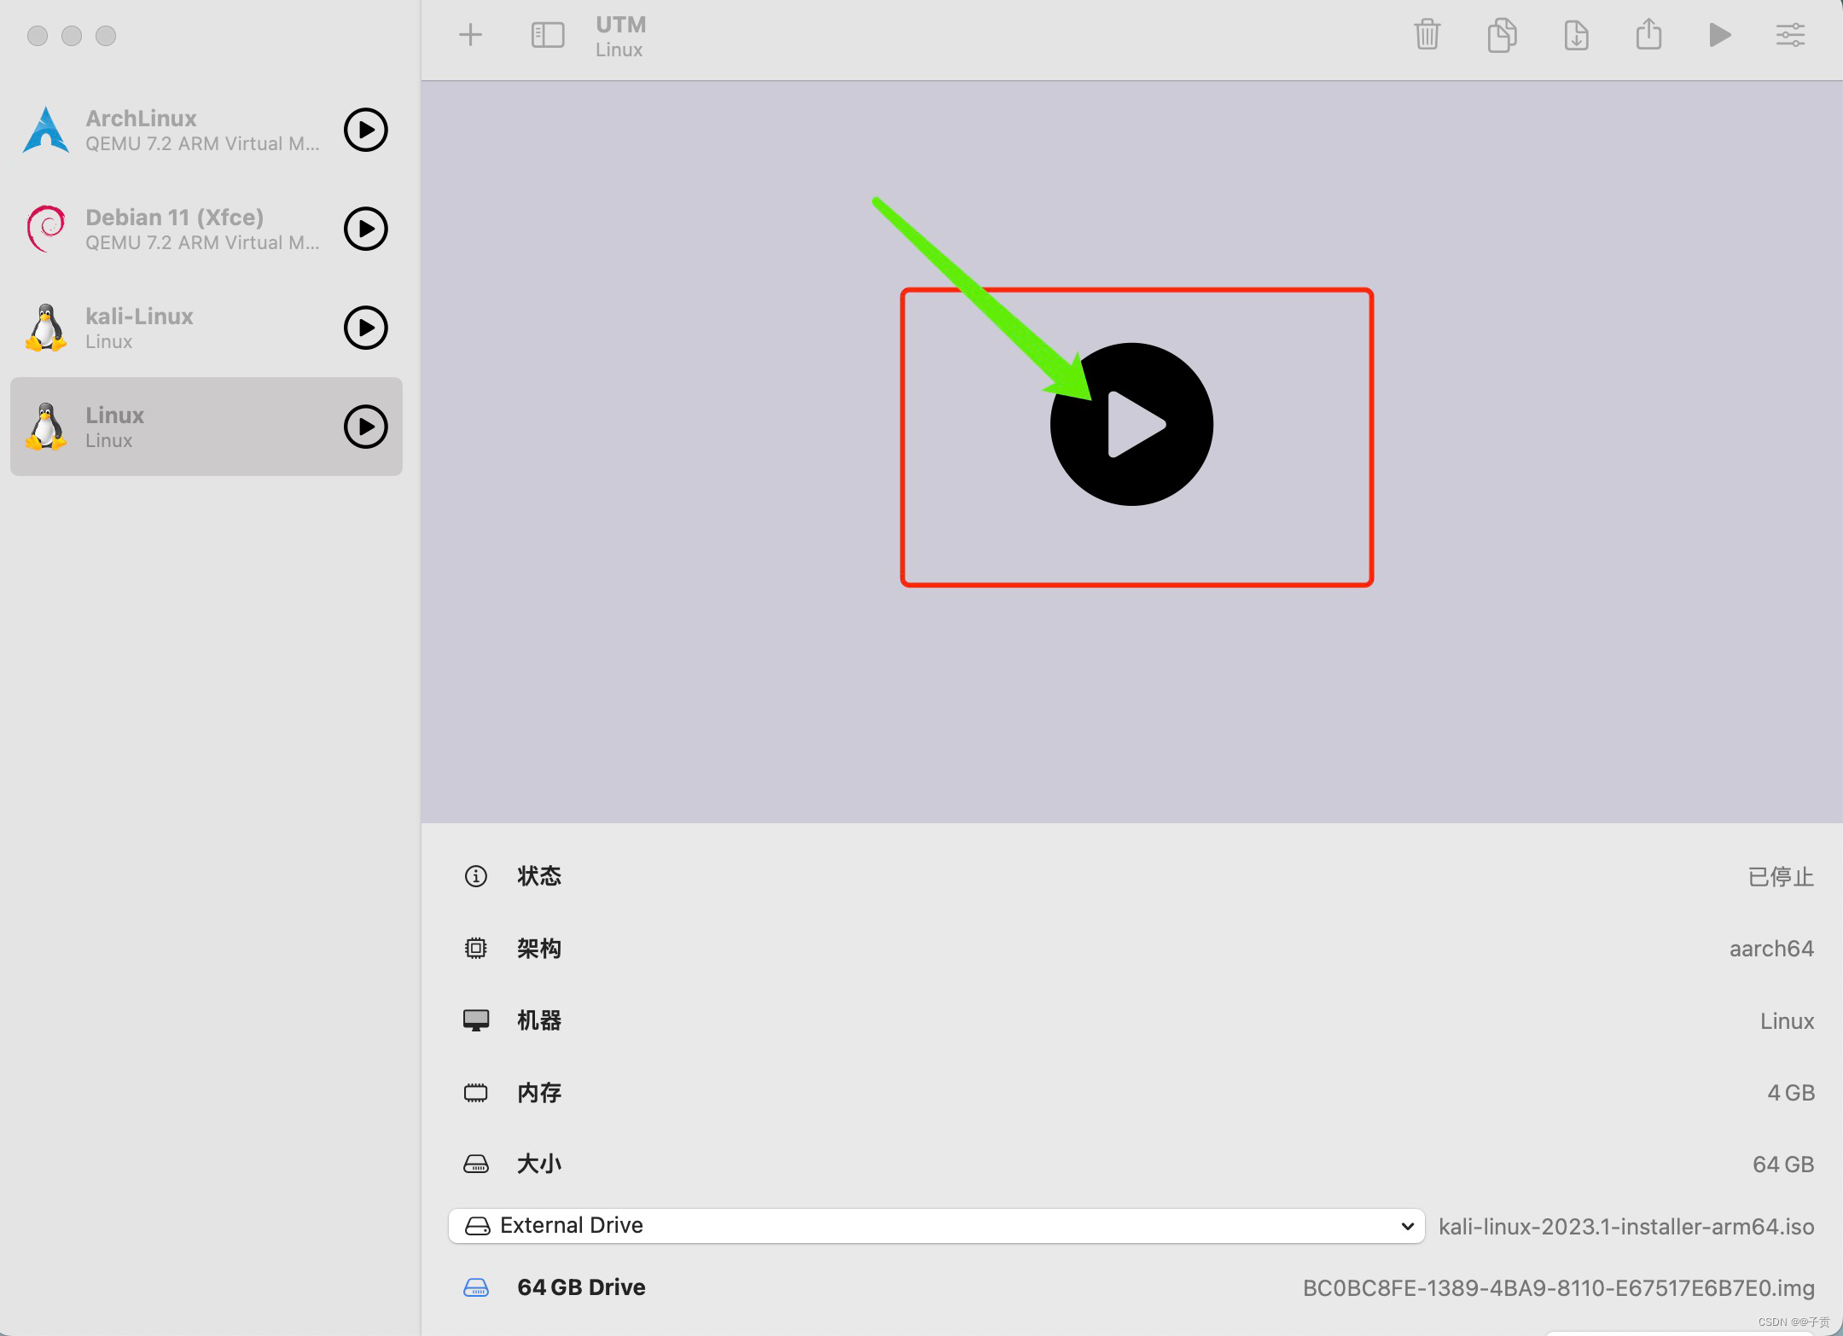Click the 大小 label
Viewport: 1843px width, 1336px height.
coord(538,1165)
